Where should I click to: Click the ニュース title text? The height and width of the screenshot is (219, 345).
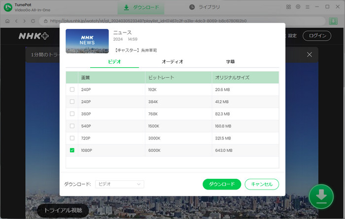coord(122,33)
